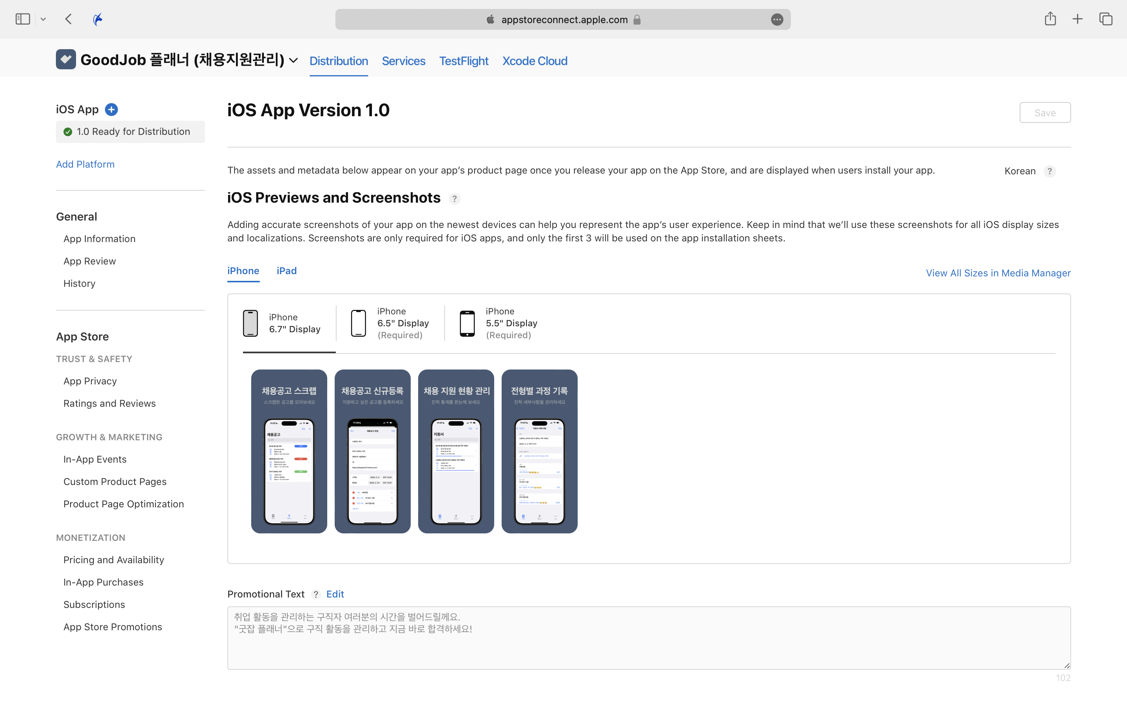Click the Share icon in Safari toolbar
Screen dimensions: 1127x704
[1050, 19]
